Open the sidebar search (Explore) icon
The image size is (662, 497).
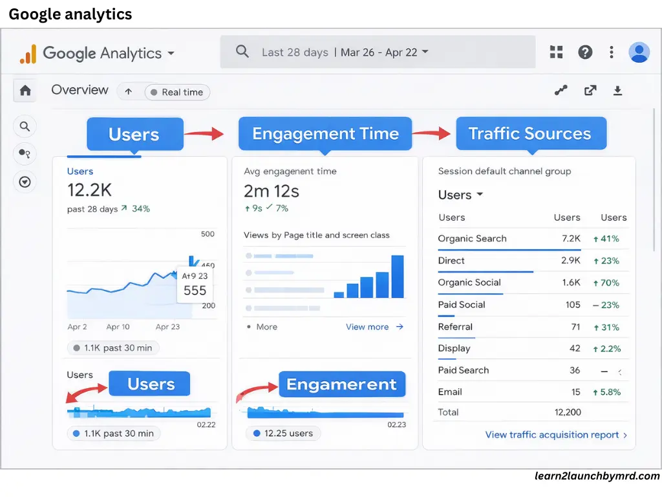tap(25, 126)
